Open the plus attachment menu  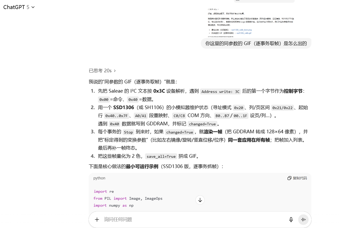(x=97, y=220)
